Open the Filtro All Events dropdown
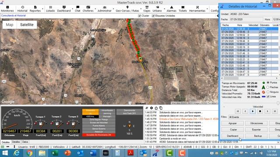The width and height of the screenshot is (280, 157). coord(254,117)
